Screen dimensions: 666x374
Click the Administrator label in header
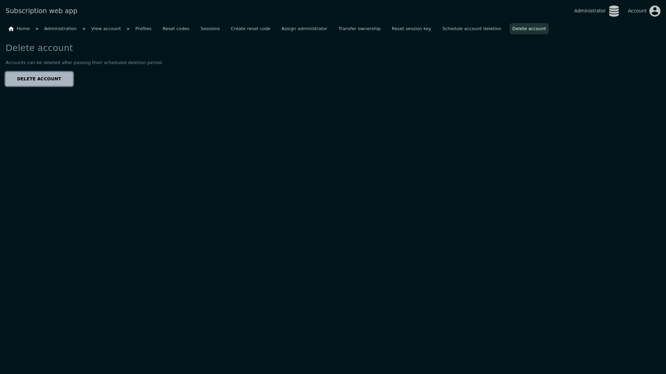[x=589, y=11]
